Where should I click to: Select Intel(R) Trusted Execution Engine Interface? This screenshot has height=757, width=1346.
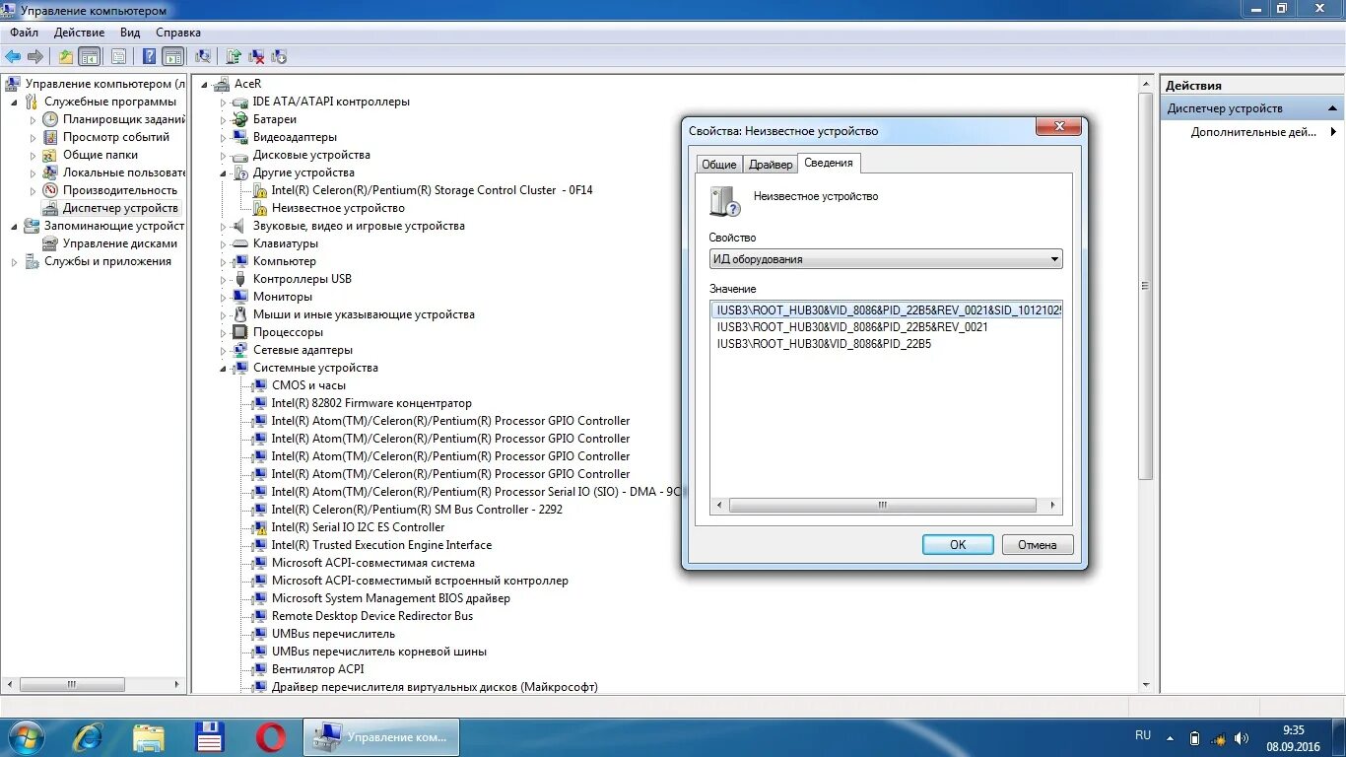[x=381, y=545]
